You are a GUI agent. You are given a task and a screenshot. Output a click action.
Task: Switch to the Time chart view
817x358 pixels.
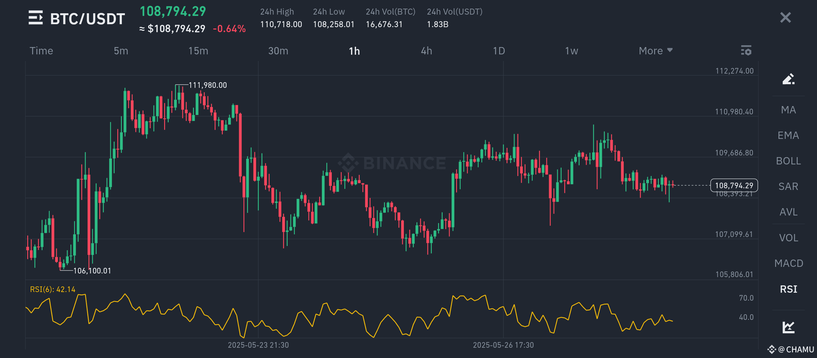click(x=41, y=51)
